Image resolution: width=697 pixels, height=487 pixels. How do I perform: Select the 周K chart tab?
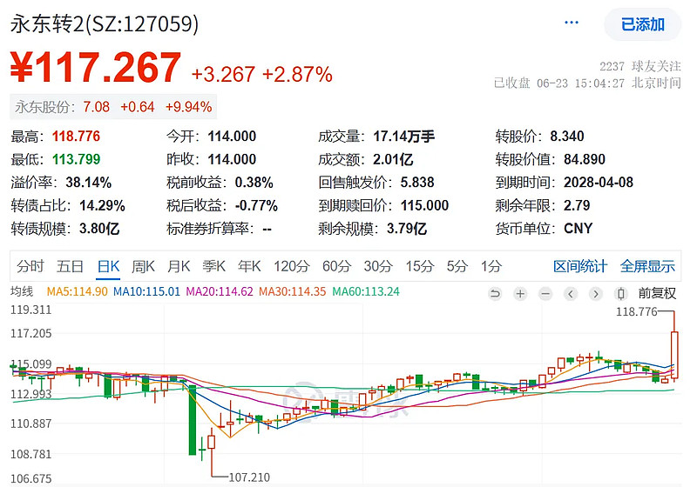(143, 267)
